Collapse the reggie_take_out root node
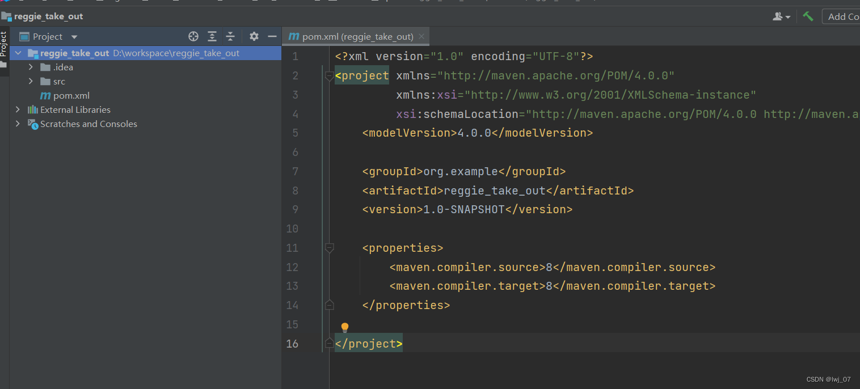Image resolution: width=860 pixels, height=389 pixels. 18,53
